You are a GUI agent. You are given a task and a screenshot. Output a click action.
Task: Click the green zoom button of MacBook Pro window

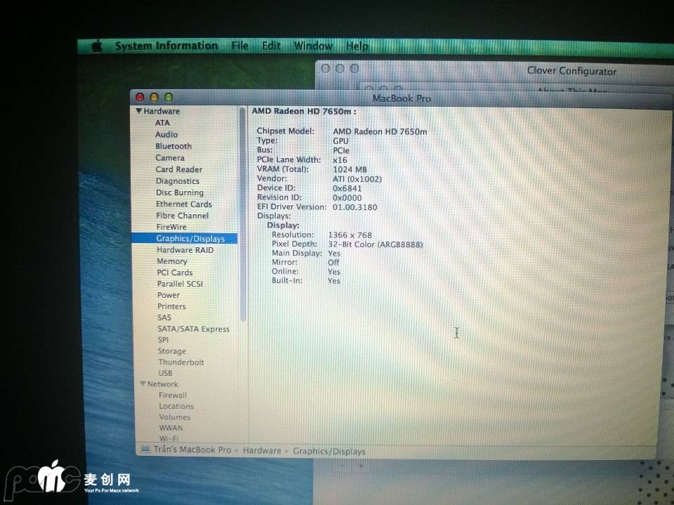pos(168,98)
